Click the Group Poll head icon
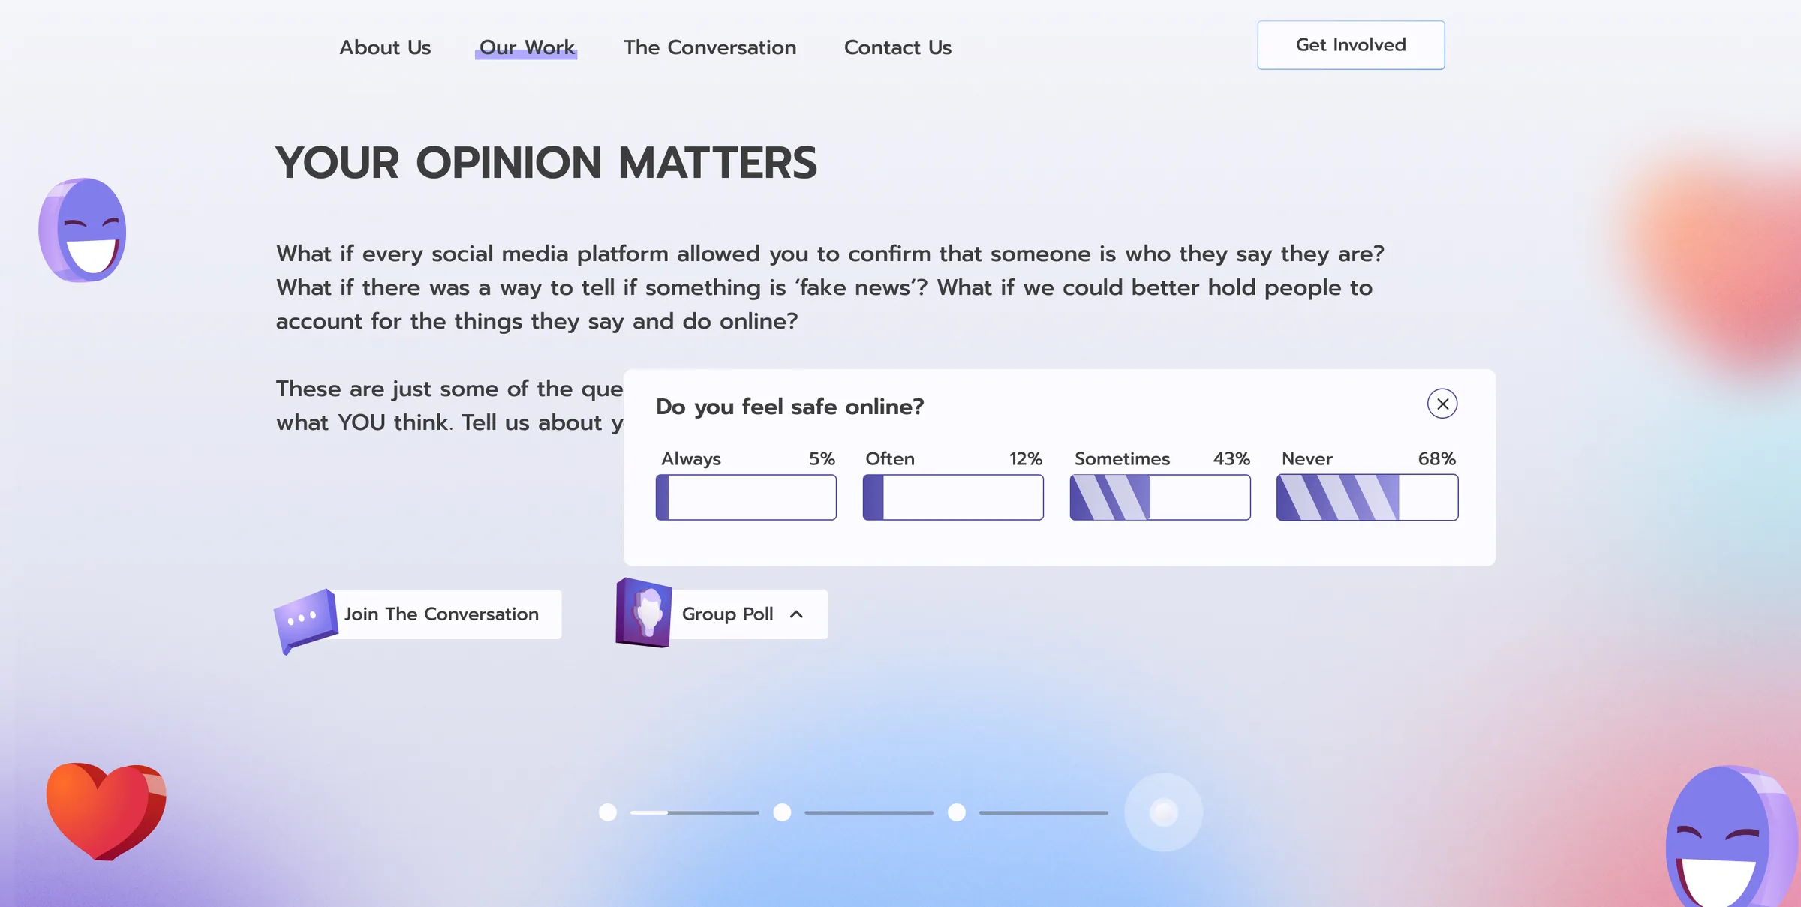This screenshot has width=1801, height=907. point(643,613)
